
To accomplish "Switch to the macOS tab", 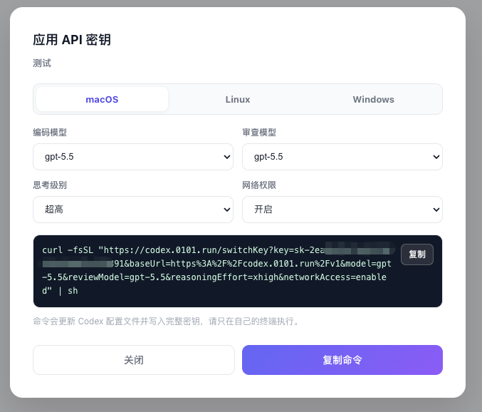I will coord(102,99).
